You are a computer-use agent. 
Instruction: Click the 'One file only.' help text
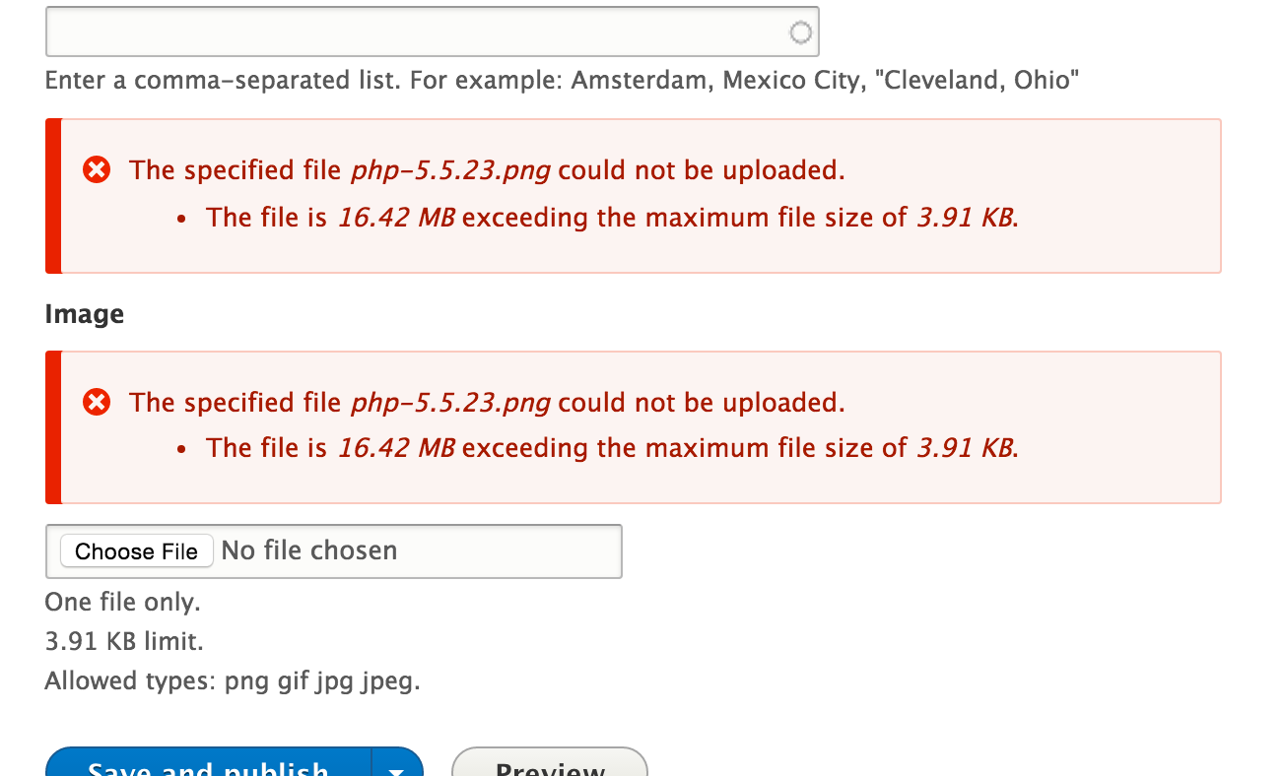[x=122, y=602]
